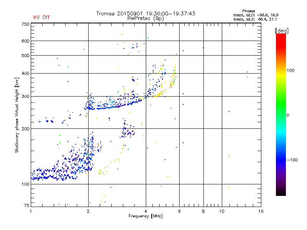Click the y-axis tick label '750'
Viewport: 307px width, 230px height.
pyautogui.click(x=25, y=24)
